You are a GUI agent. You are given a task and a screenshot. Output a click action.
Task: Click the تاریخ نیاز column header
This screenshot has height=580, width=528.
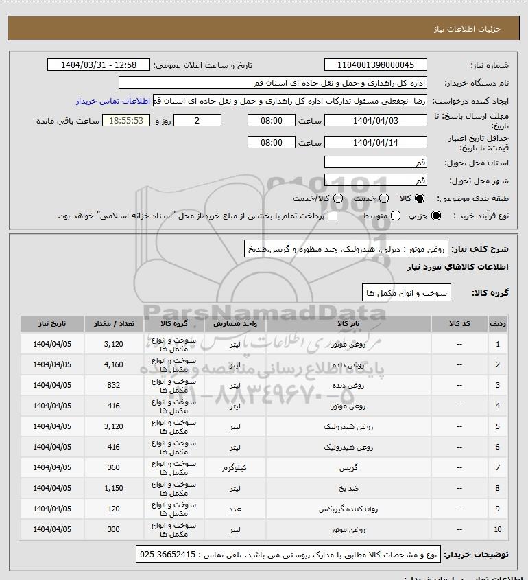point(52,324)
